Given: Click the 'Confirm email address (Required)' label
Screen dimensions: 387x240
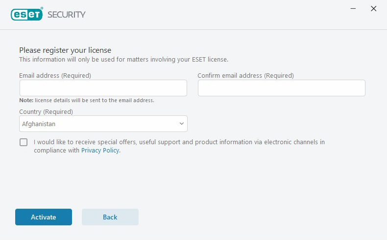Looking at the screenshot, I should [245, 76].
